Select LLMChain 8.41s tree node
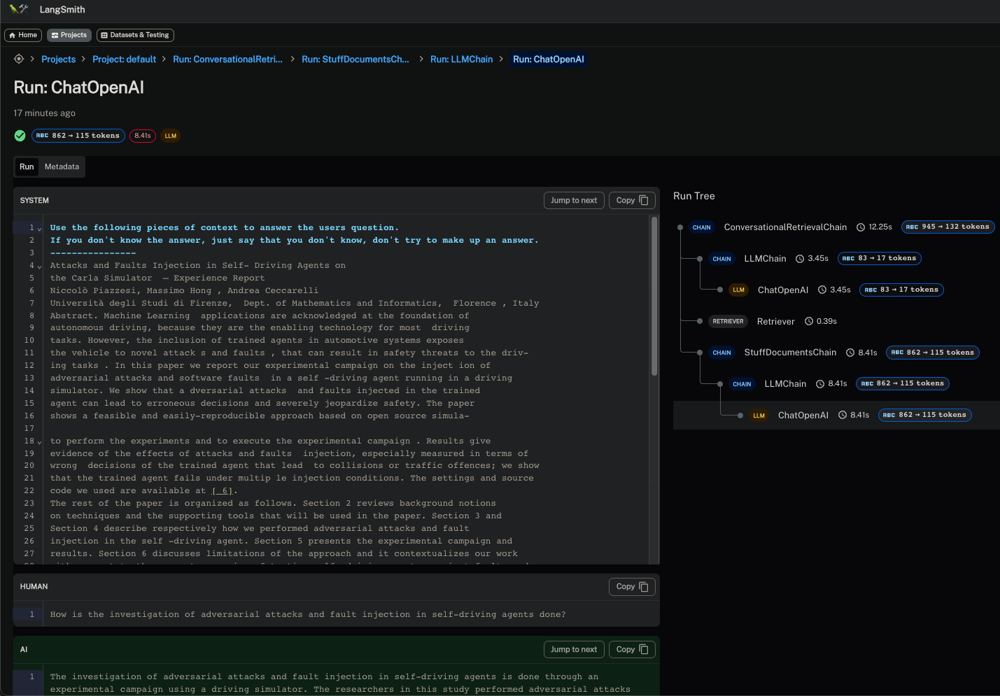 coord(785,384)
